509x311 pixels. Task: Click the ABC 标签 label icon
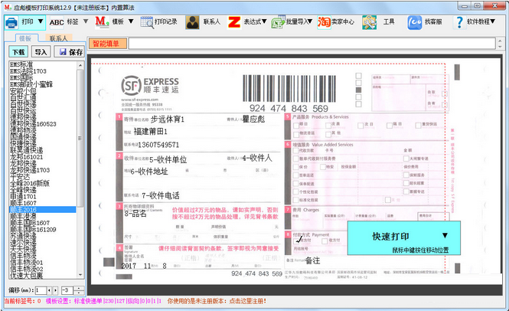coord(57,22)
